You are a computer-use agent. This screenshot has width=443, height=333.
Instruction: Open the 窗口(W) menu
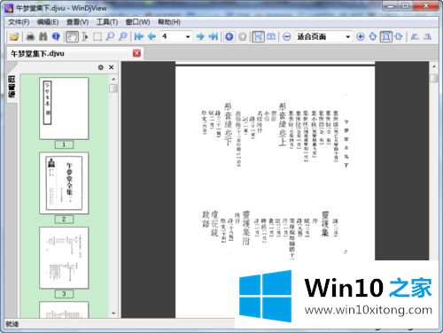tap(137, 22)
